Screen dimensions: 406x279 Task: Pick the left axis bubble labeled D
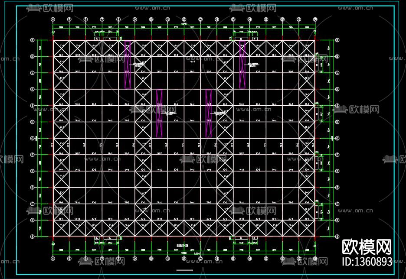point(33,188)
